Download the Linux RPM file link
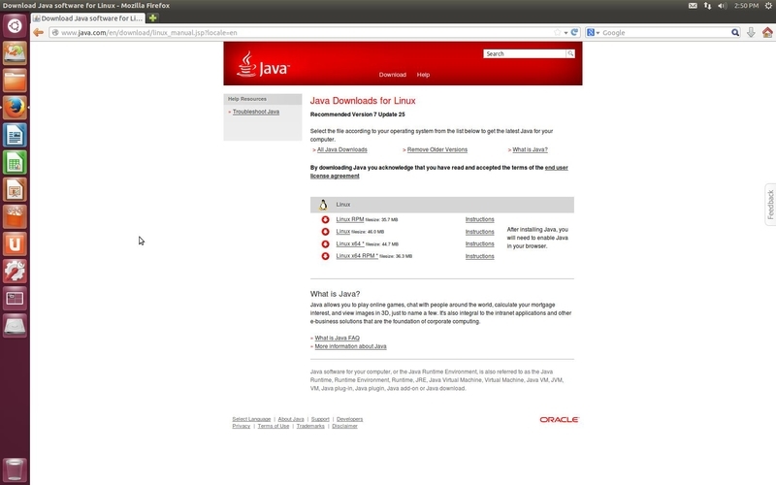Image resolution: width=776 pixels, height=485 pixels. [350, 219]
